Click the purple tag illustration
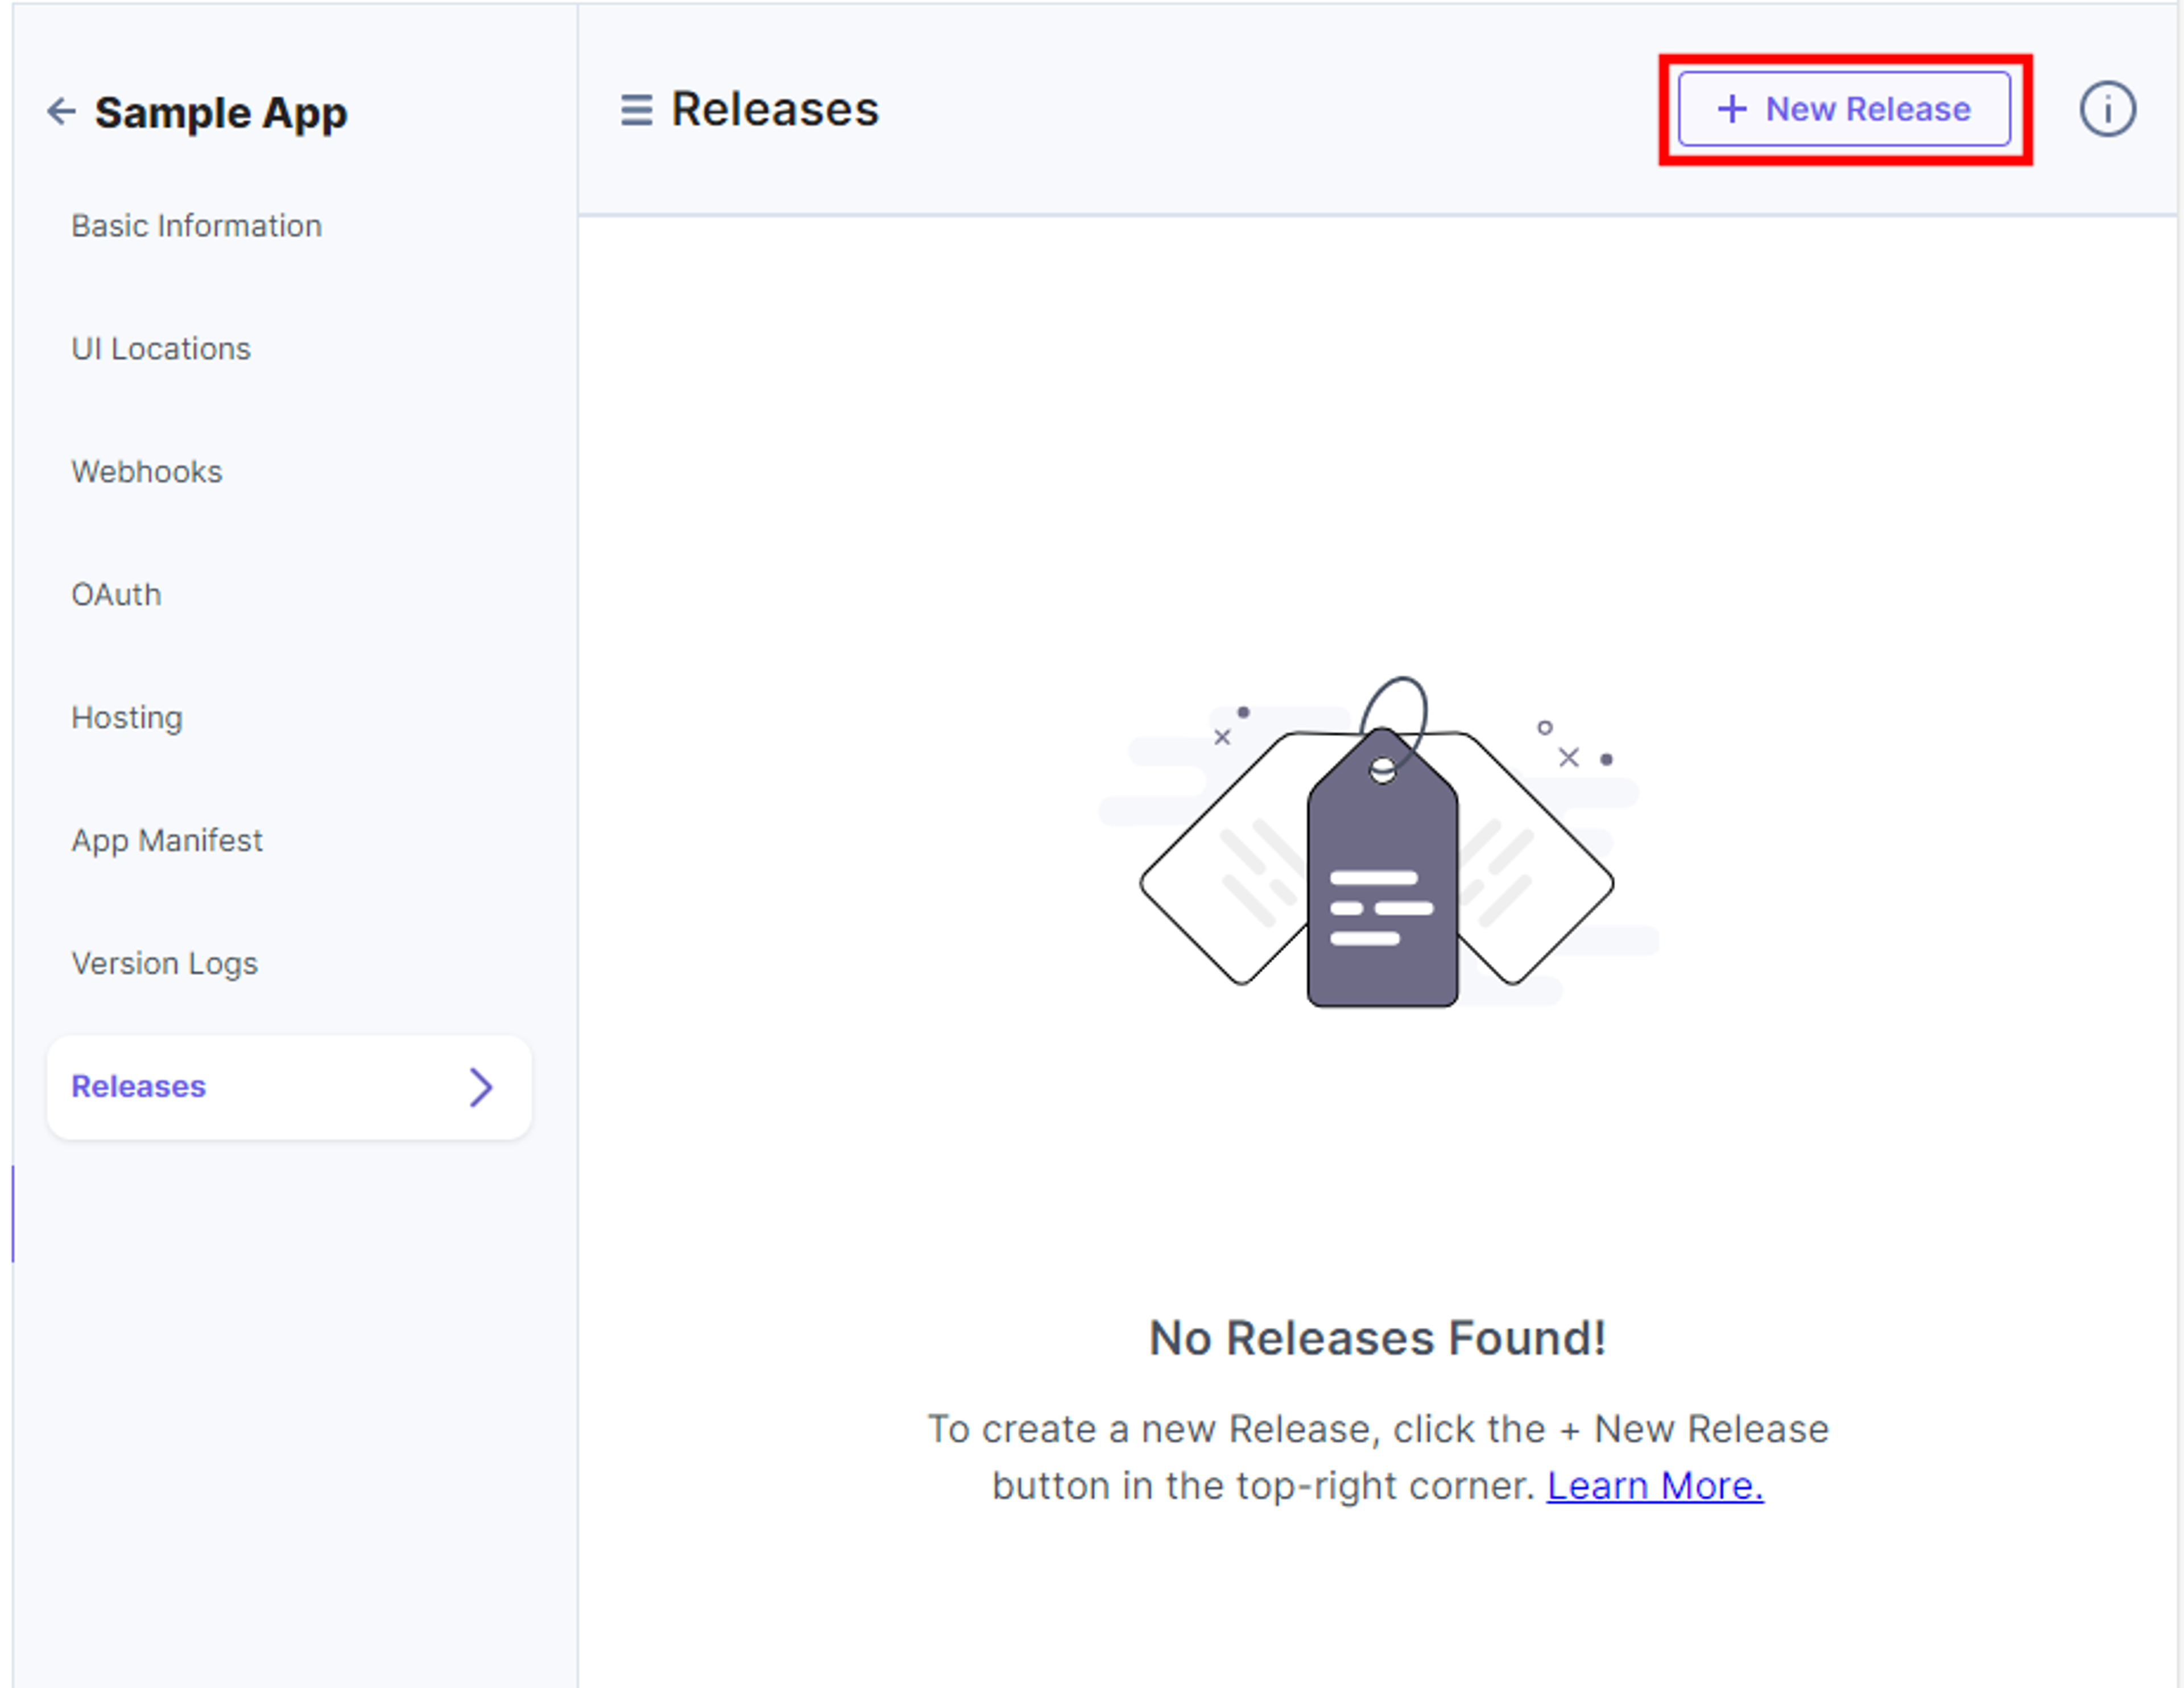 click(1382, 866)
